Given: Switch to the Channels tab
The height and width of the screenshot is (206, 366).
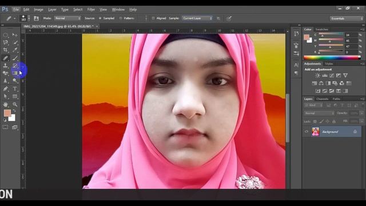Looking at the screenshot, I should 323,99.
